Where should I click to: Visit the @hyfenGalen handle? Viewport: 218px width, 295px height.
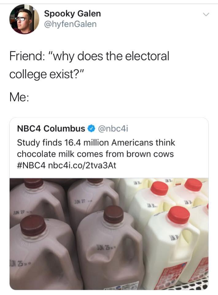(70, 24)
